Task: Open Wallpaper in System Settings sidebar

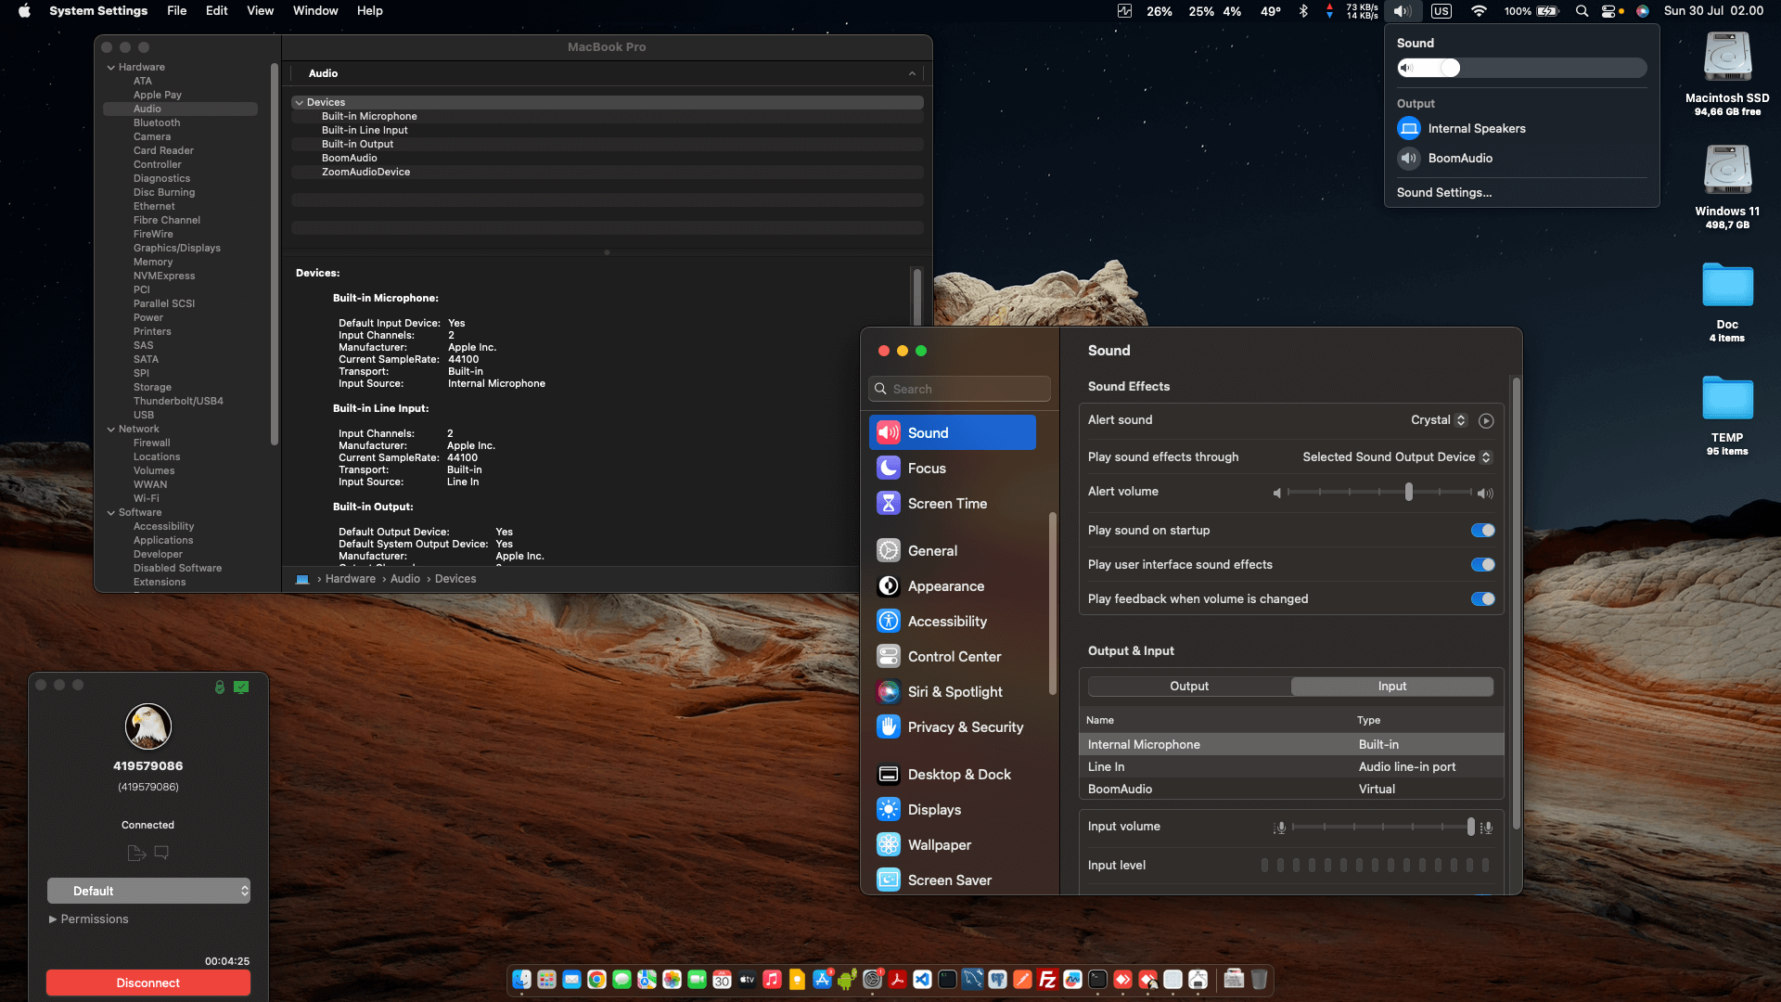Action: (x=953, y=845)
